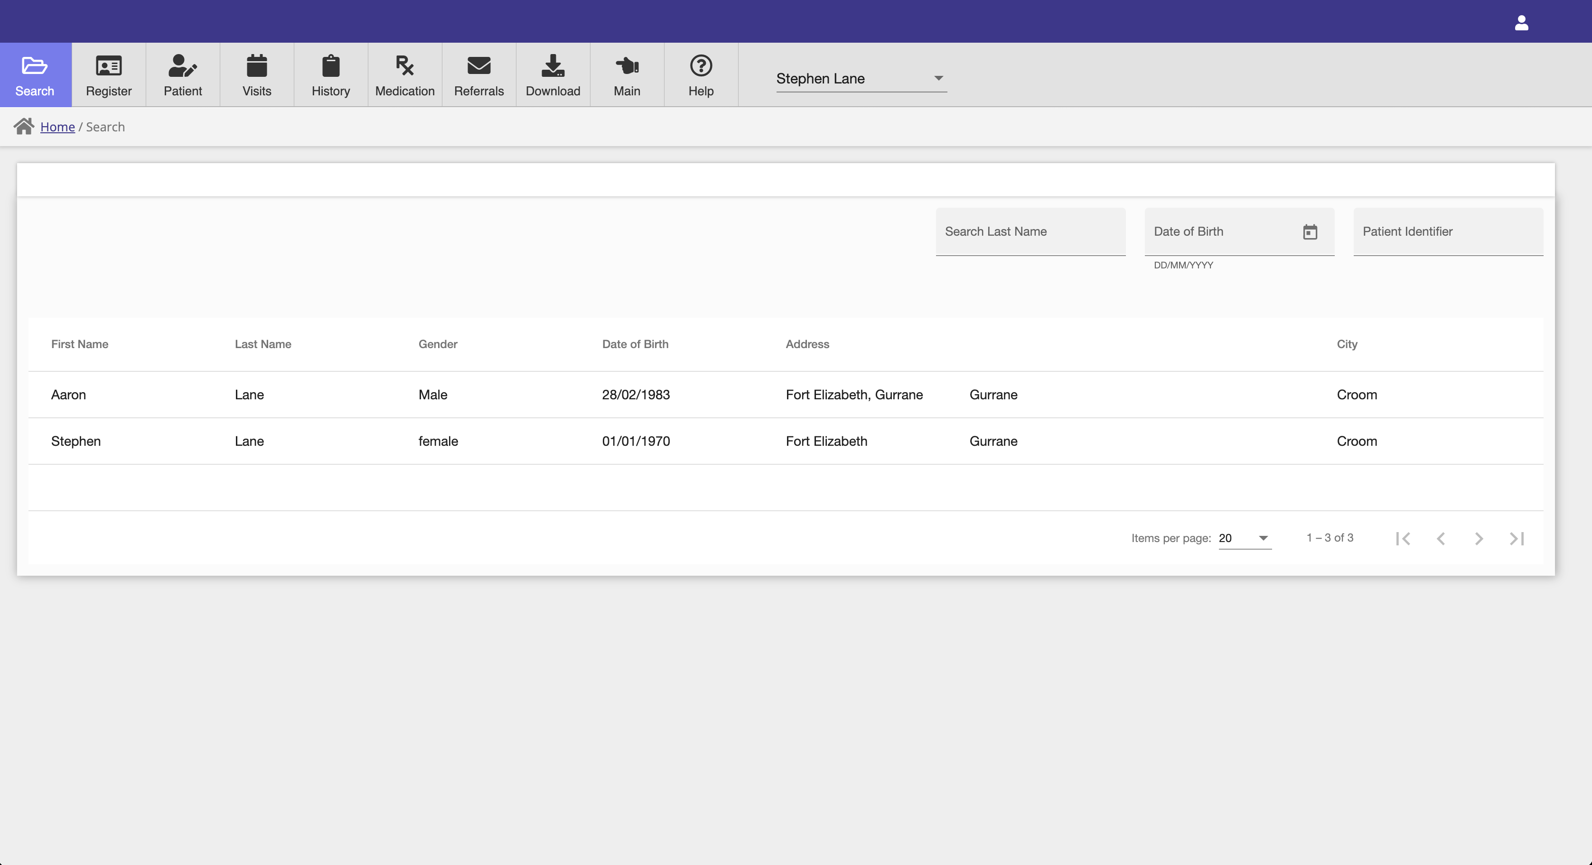
Task: Click the First Name column header
Action: [80, 344]
